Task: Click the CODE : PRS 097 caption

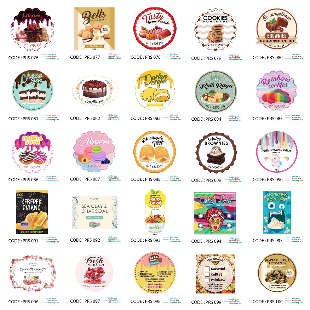Action: pos(85,301)
